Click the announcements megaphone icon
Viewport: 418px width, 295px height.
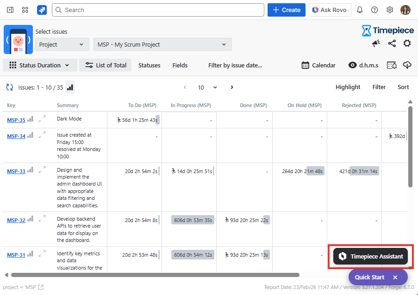(376, 43)
